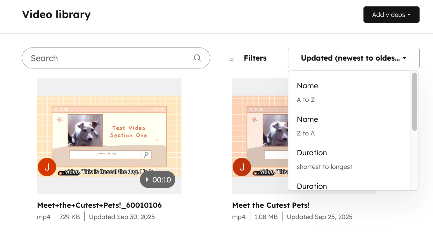This screenshot has height=236, width=433.
Task: Click the filters lines icon
Action: coord(231,58)
